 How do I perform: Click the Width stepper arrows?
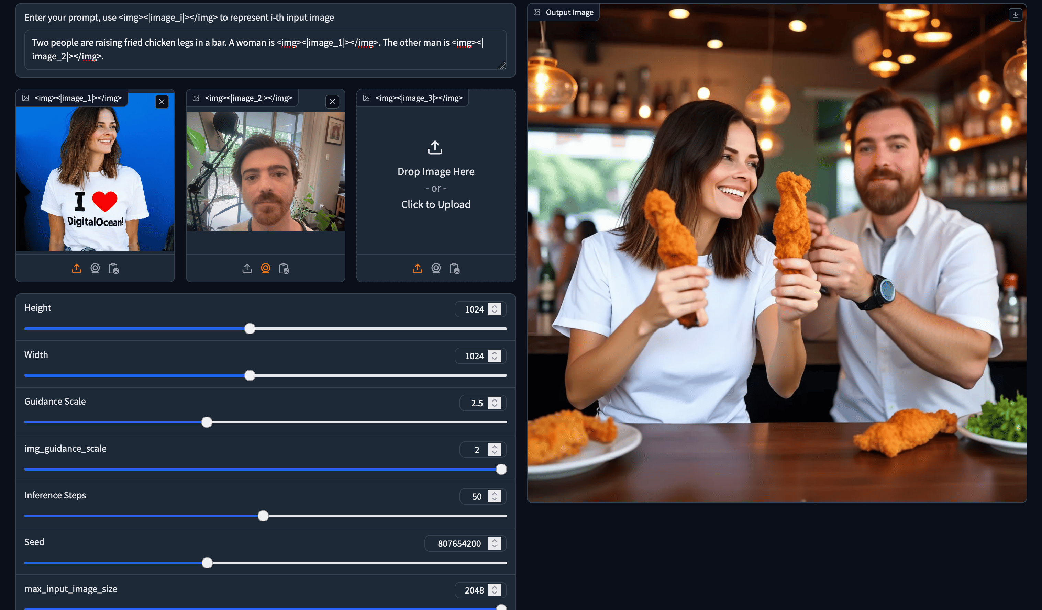coord(495,356)
